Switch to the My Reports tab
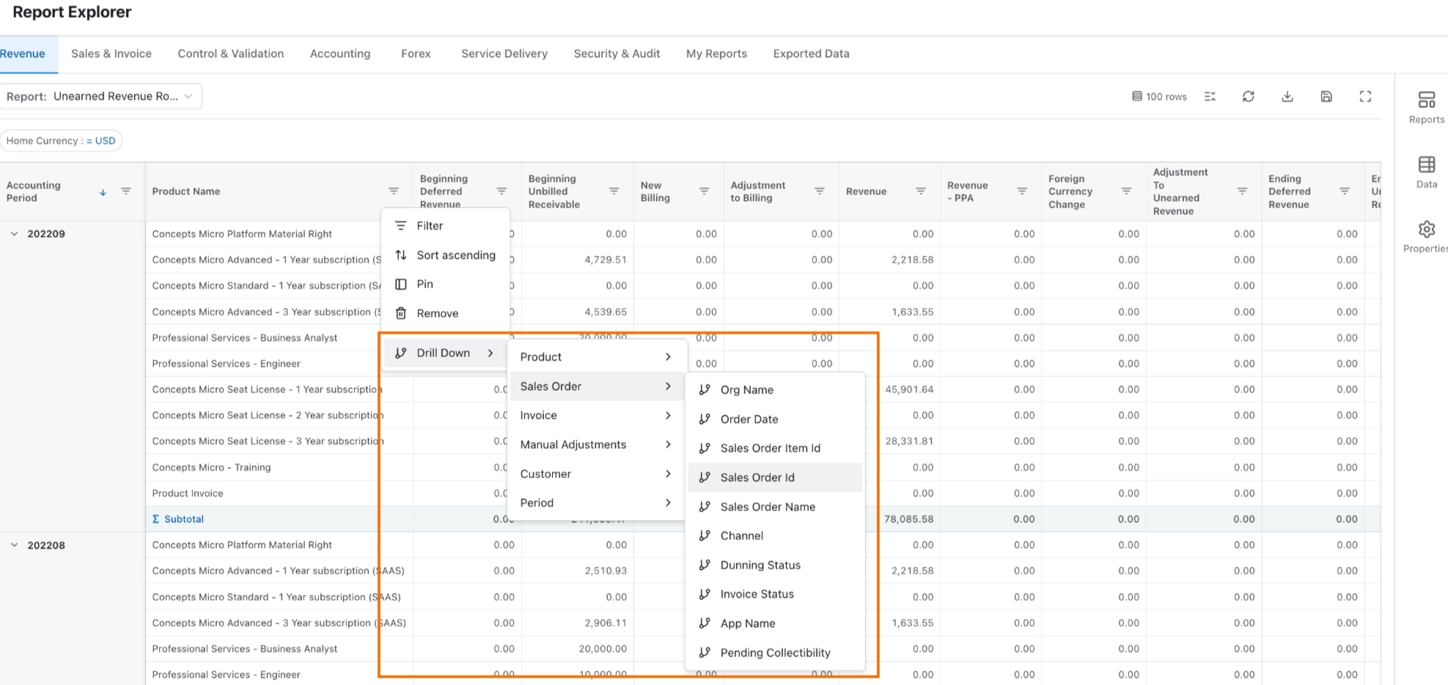The height and width of the screenshot is (685, 1448). click(716, 54)
